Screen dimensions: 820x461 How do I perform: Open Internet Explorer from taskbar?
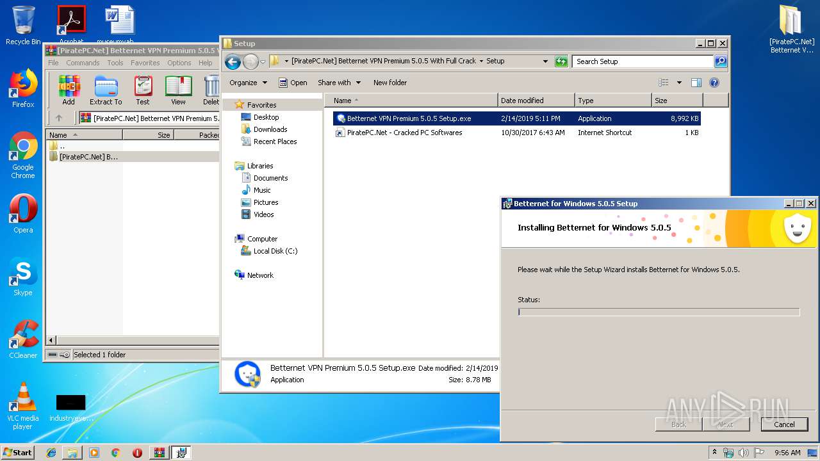pos(51,453)
